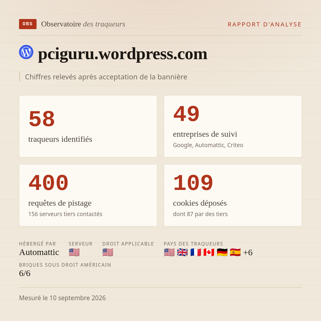Click the 'traqueurs identifiés' label
The height and width of the screenshot is (321, 321).
(x=60, y=139)
